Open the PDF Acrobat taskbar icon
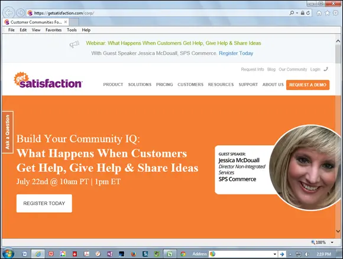343x259 pixels. [x=86, y=254]
